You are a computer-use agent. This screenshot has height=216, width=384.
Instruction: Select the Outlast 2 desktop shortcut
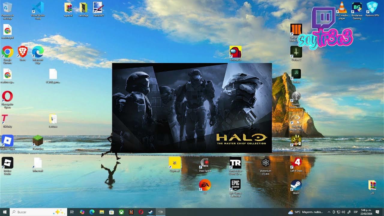pyautogui.click(x=296, y=54)
